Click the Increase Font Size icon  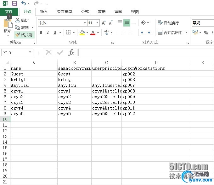point(104,23)
